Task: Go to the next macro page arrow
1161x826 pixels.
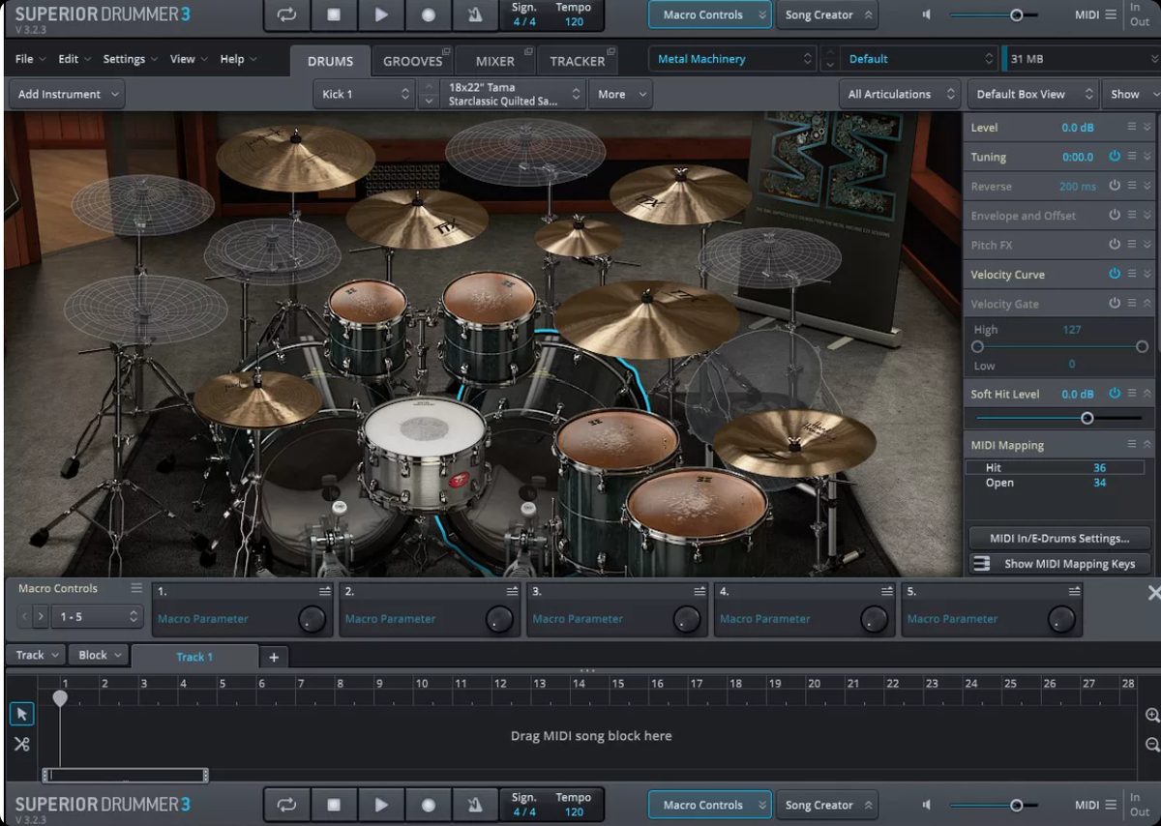Action: pyautogui.click(x=41, y=616)
